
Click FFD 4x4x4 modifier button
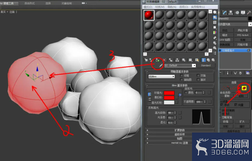coord(243,35)
